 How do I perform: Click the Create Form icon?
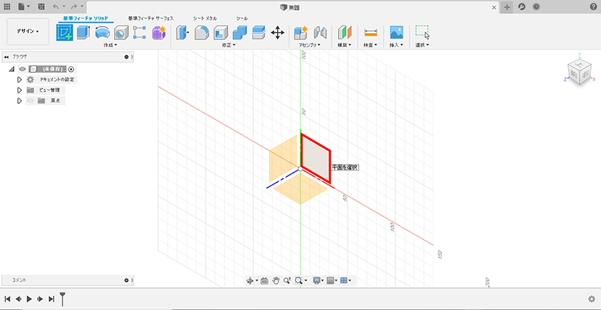pos(159,33)
